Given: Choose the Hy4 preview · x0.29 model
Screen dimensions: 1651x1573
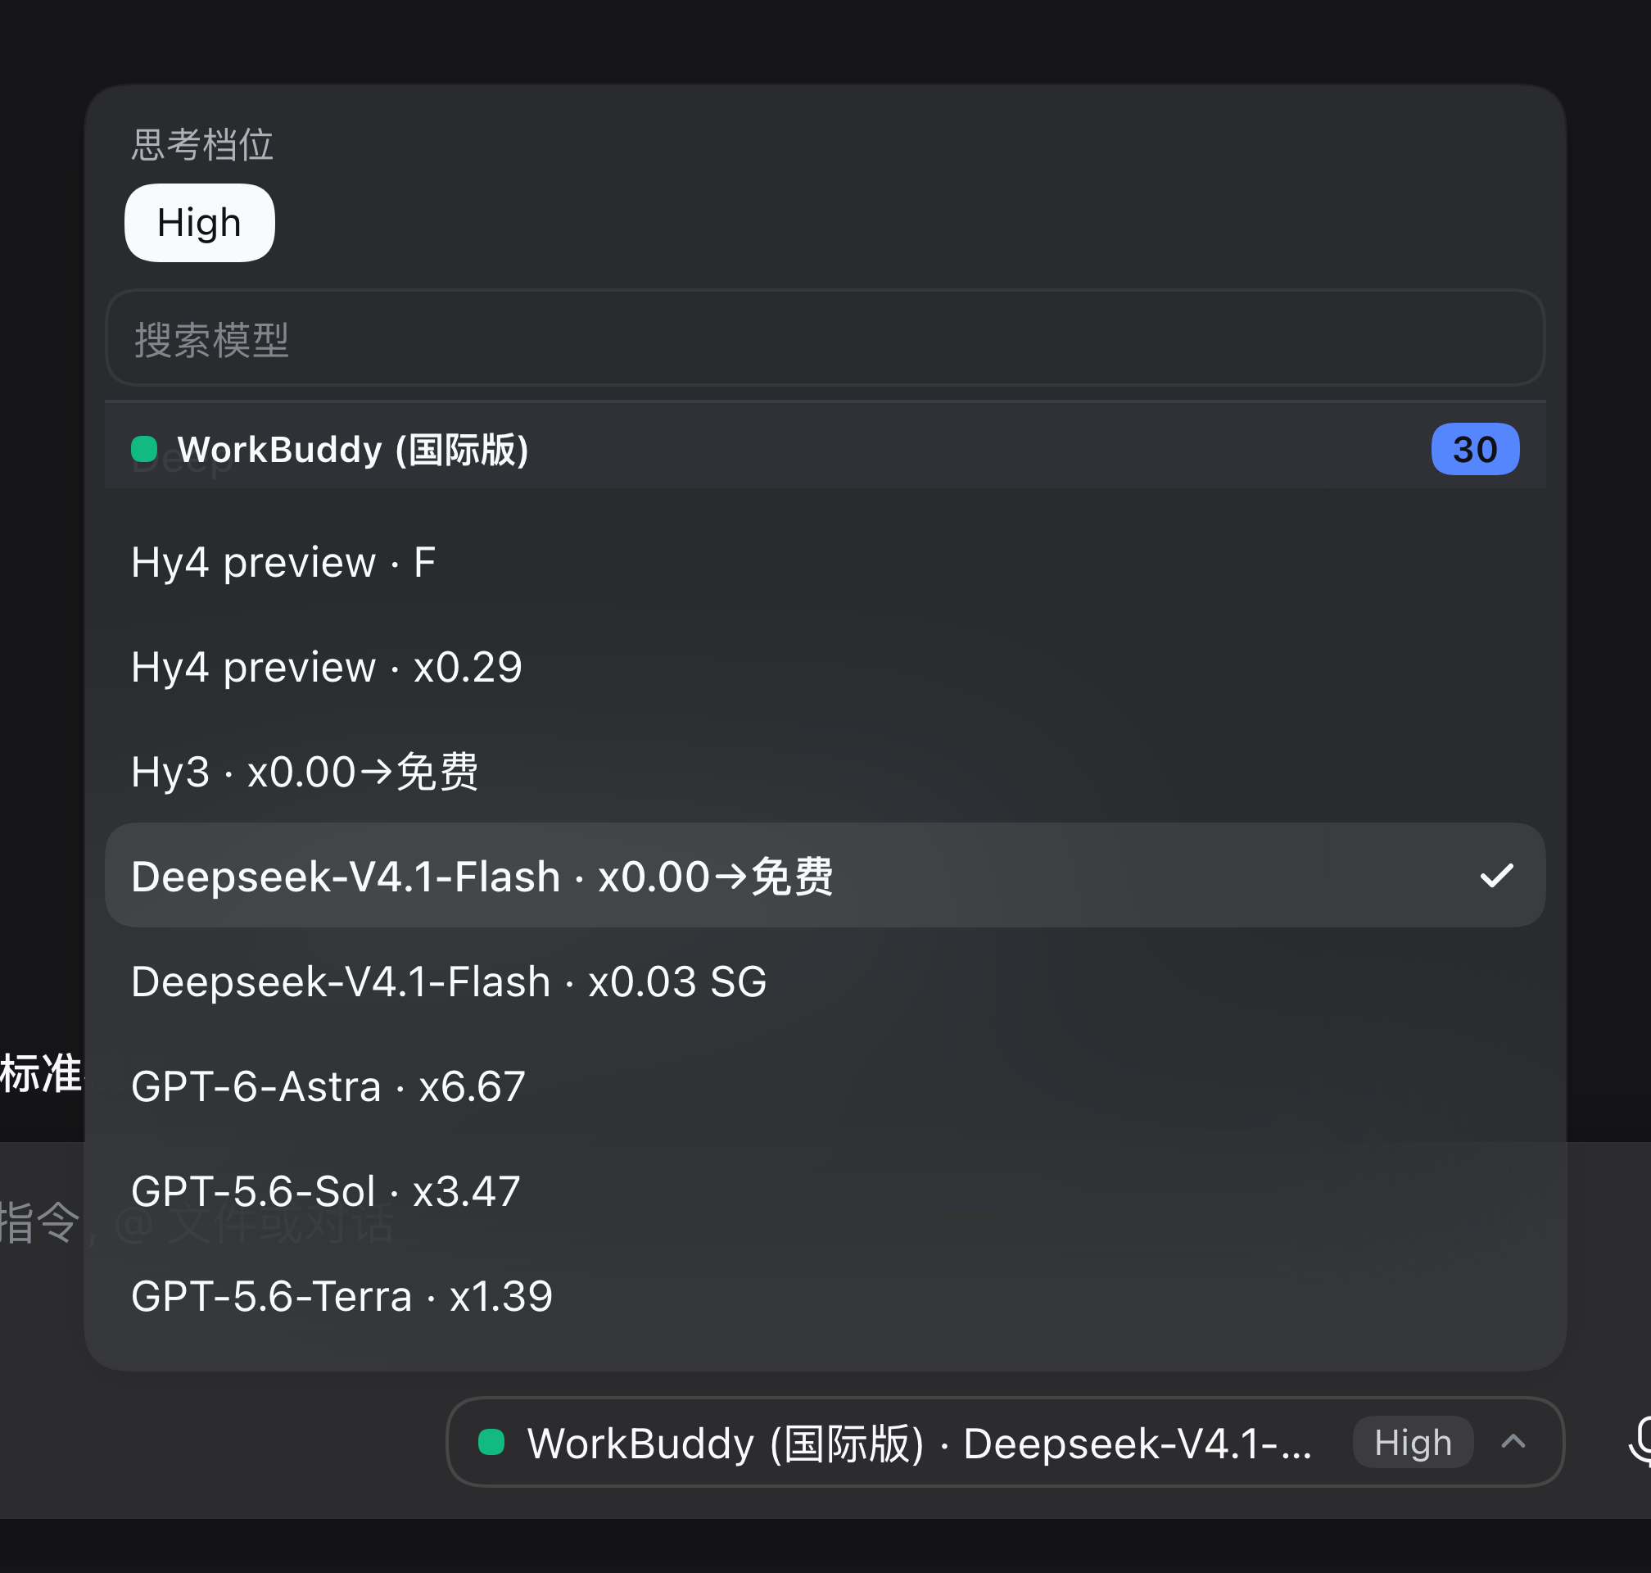Looking at the screenshot, I should (x=825, y=667).
